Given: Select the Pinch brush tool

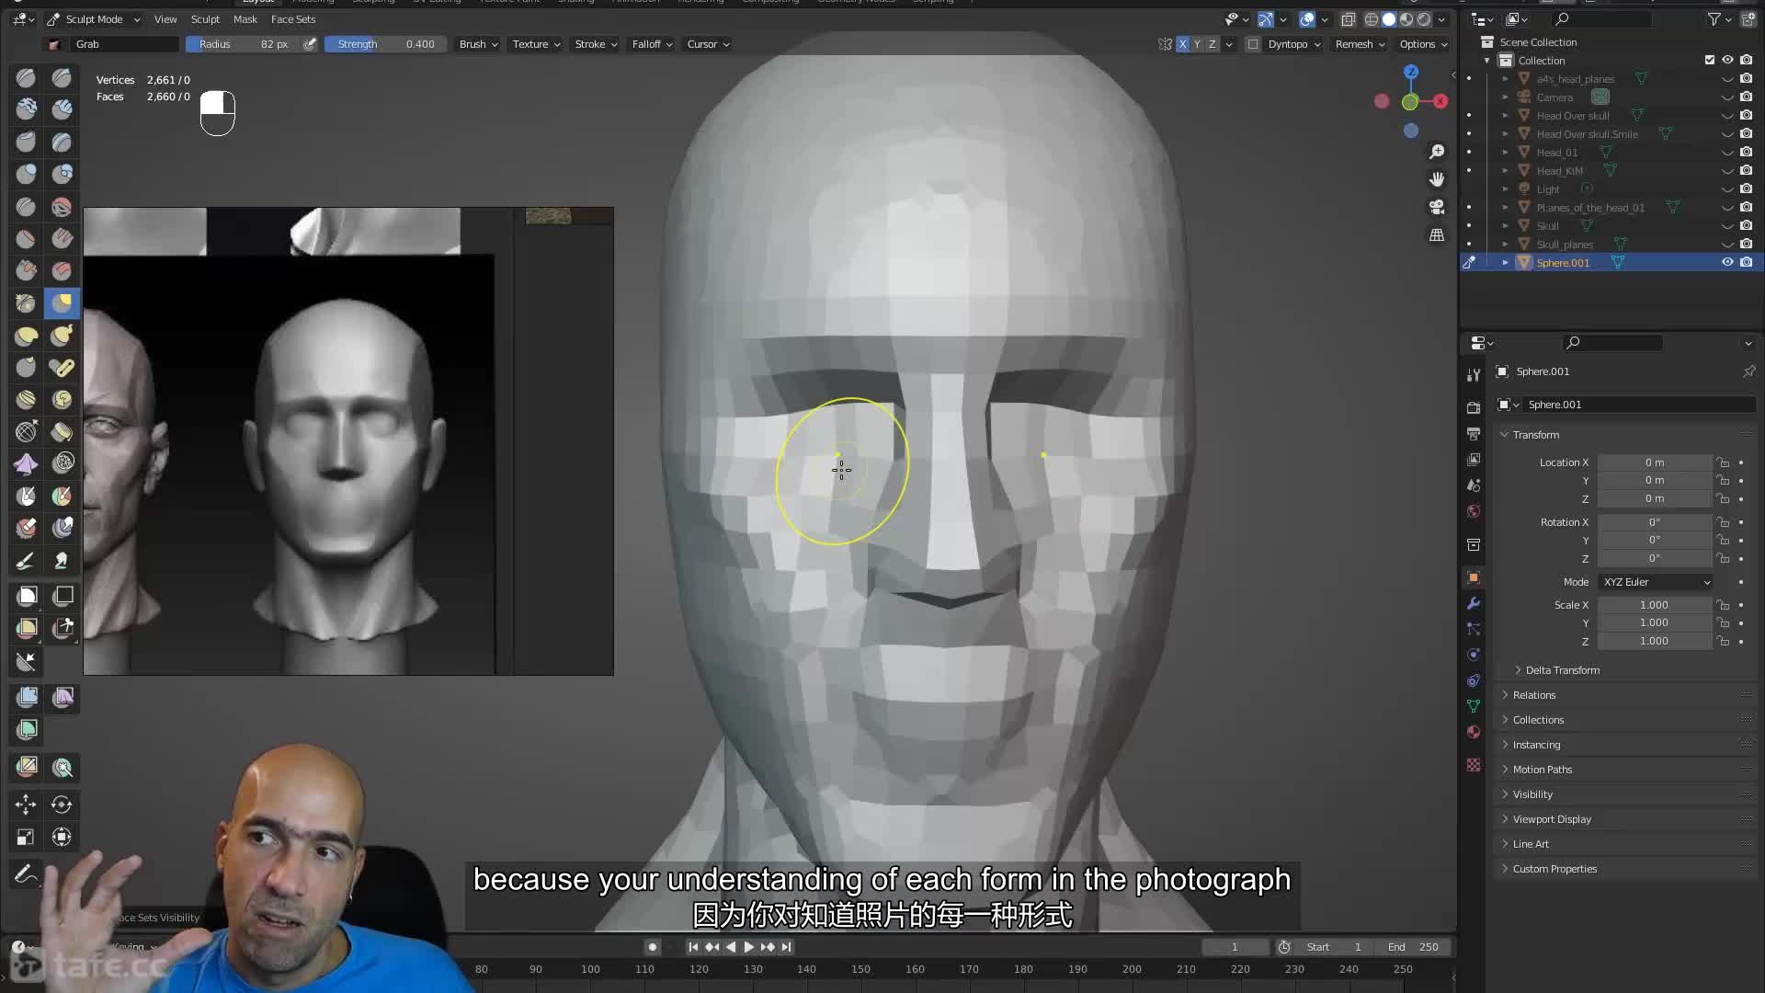Looking at the screenshot, I should coord(26,303).
